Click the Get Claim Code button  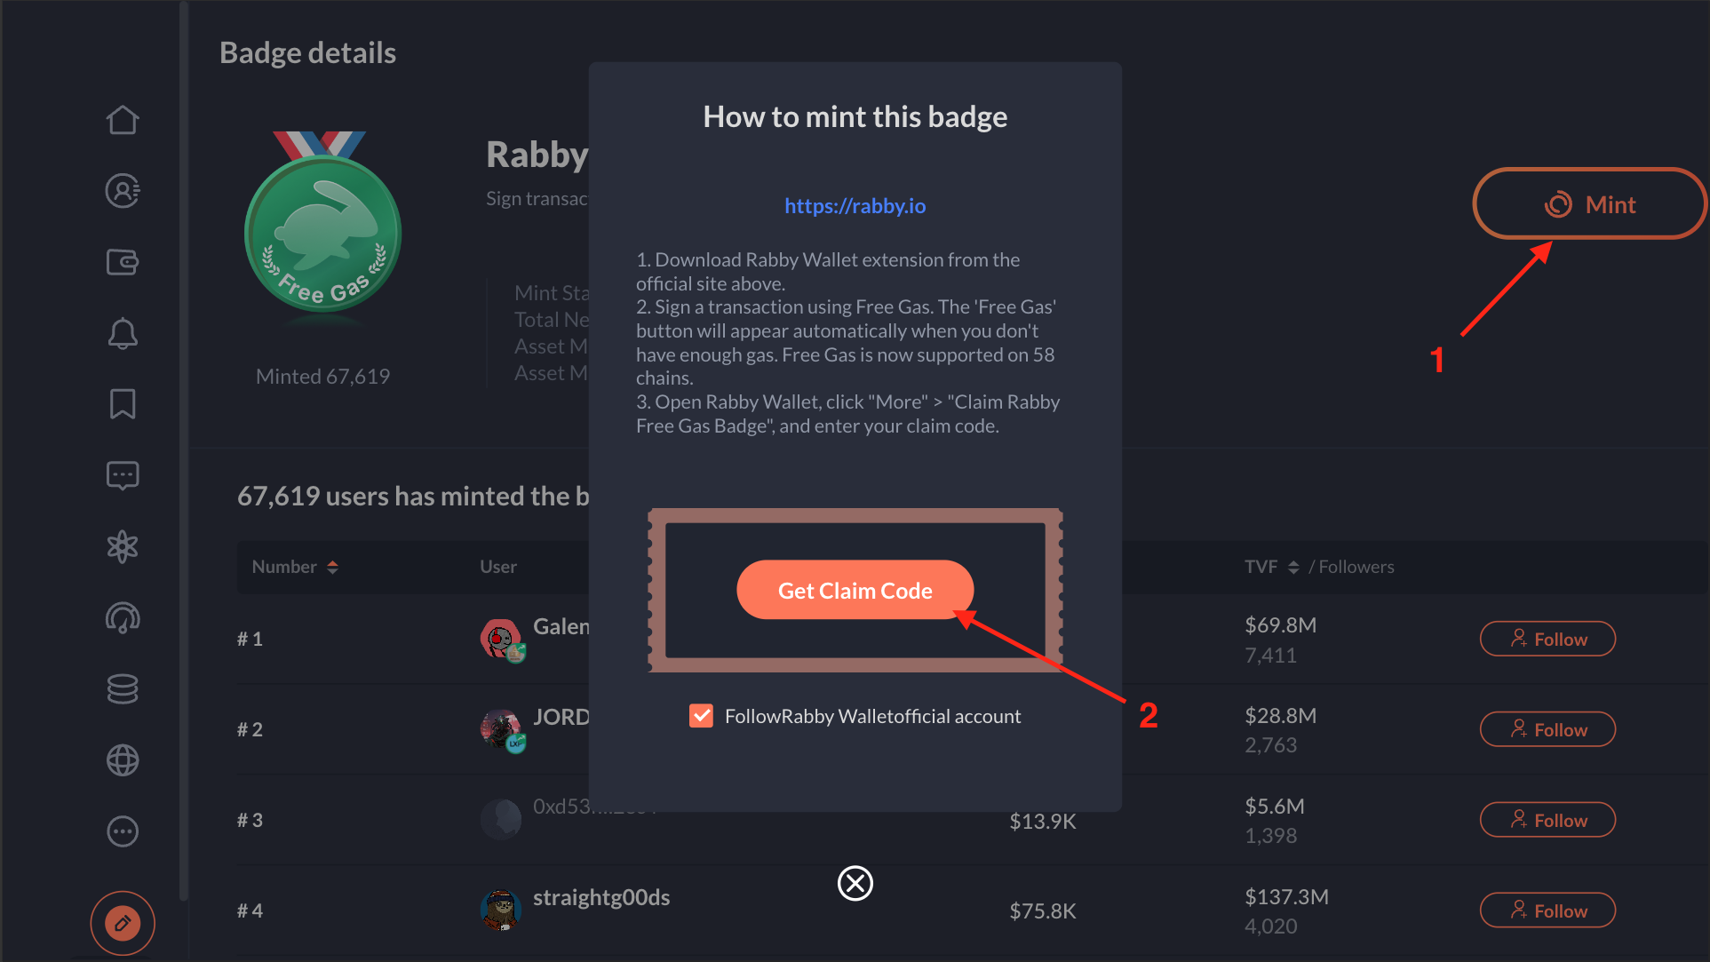pyautogui.click(x=855, y=590)
